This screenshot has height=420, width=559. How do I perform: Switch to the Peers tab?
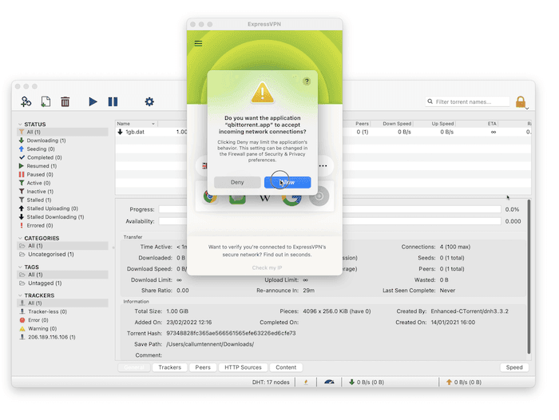(x=203, y=367)
